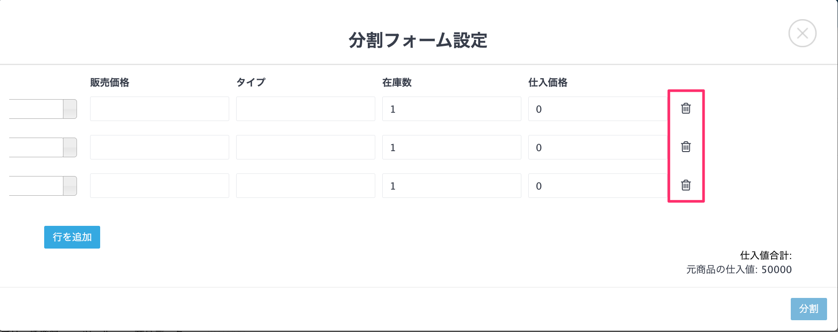Focus third row タイプ field
This screenshot has width=838, height=332.
point(306,186)
